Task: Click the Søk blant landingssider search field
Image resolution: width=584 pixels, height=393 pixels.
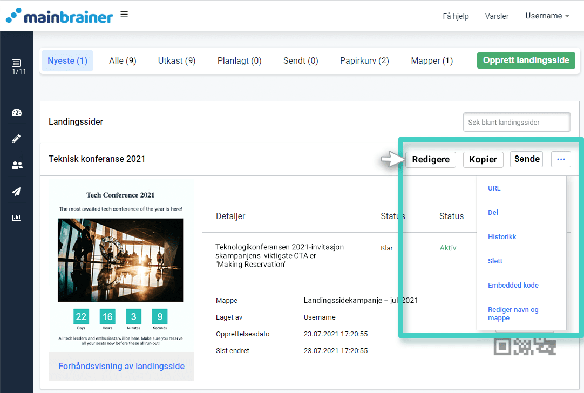Action: coord(517,123)
